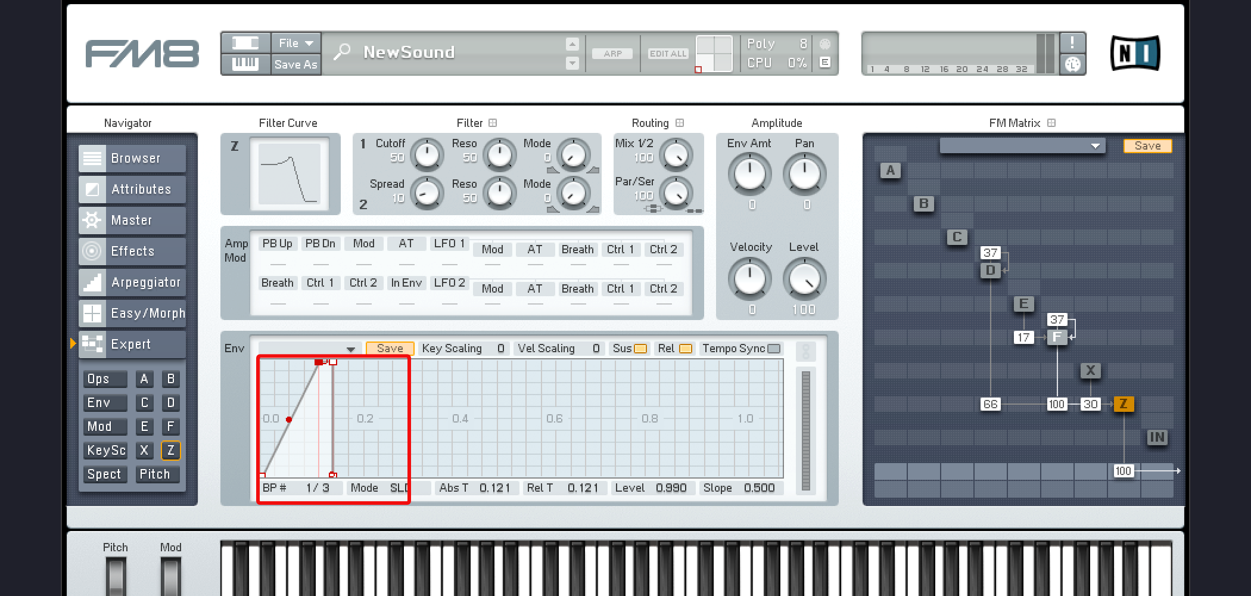Select operator X in the FM Matrix
The width and height of the screenshot is (1251, 596).
(x=1091, y=371)
